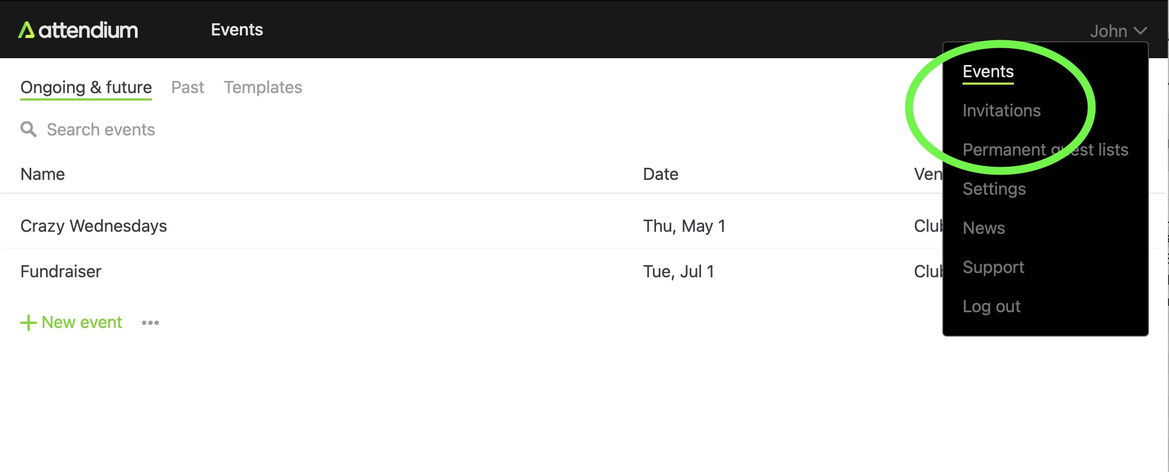Open the Fundraiser event
The width and height of the screenshot is (1169, 472).
pos(61,271)
